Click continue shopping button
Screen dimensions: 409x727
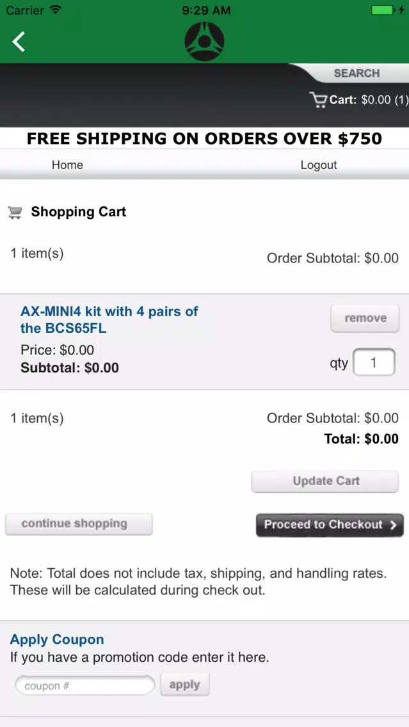point(79,524)
